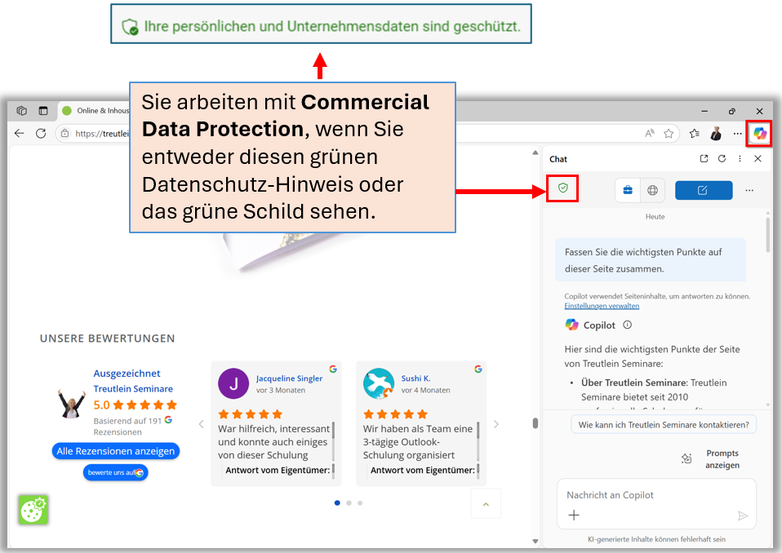Open Einstellungen verwalten link
Viewport: 782px width, 553px height.
point(602,306)
